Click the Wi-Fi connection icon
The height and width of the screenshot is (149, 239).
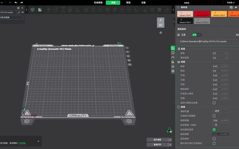23,12
